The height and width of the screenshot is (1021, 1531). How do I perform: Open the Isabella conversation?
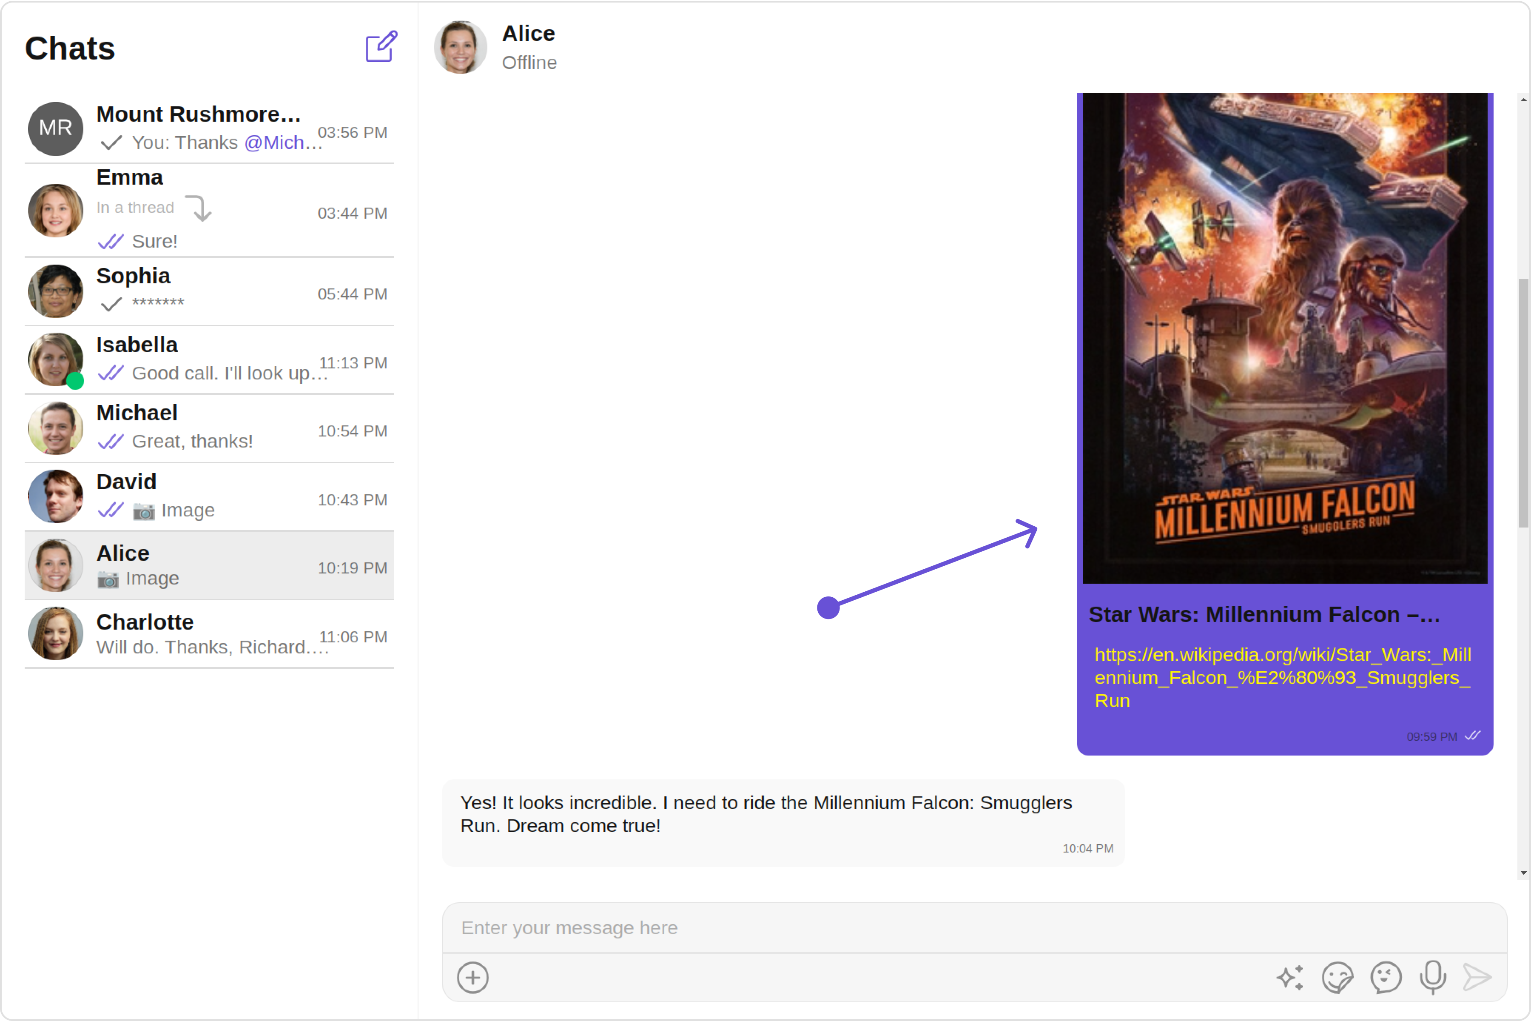tap(208, 359)
